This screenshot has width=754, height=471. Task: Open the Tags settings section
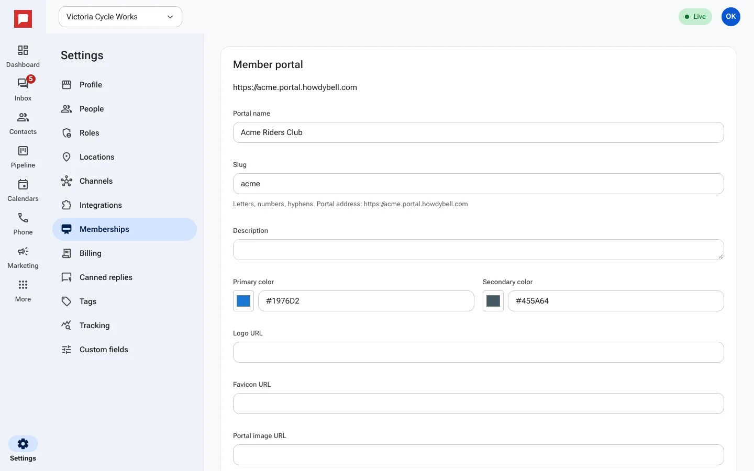point(125,301)
